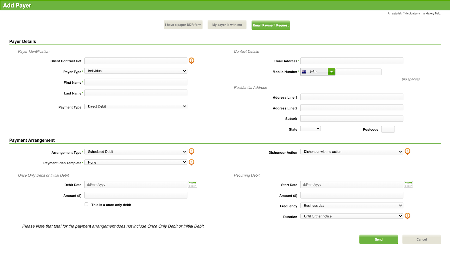Click the Email Payment Request button

click(x=271, y=25)
